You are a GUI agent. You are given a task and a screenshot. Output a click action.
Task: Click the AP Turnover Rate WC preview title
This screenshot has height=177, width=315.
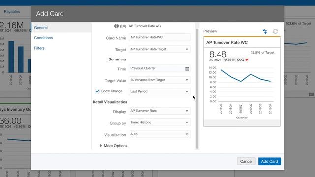coord(227,43)
